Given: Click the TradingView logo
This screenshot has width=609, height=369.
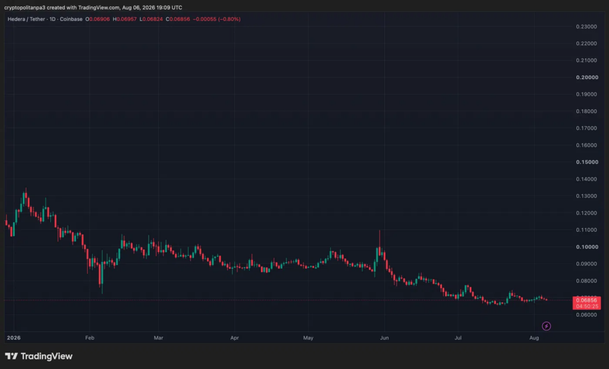Looking at the screenshot, I should 39,356.
